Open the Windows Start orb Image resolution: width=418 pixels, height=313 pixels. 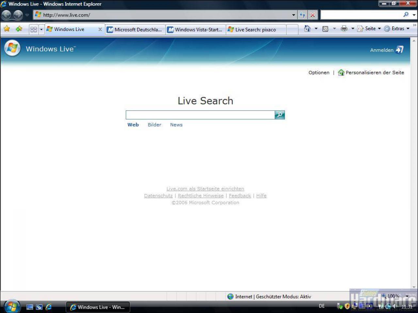(x=12, y=306)
